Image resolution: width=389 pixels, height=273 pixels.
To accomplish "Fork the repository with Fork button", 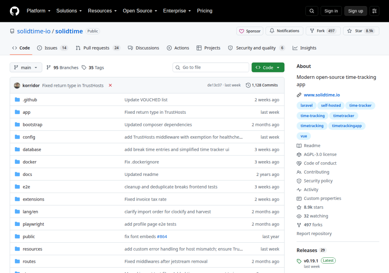I will click(323, 31).
